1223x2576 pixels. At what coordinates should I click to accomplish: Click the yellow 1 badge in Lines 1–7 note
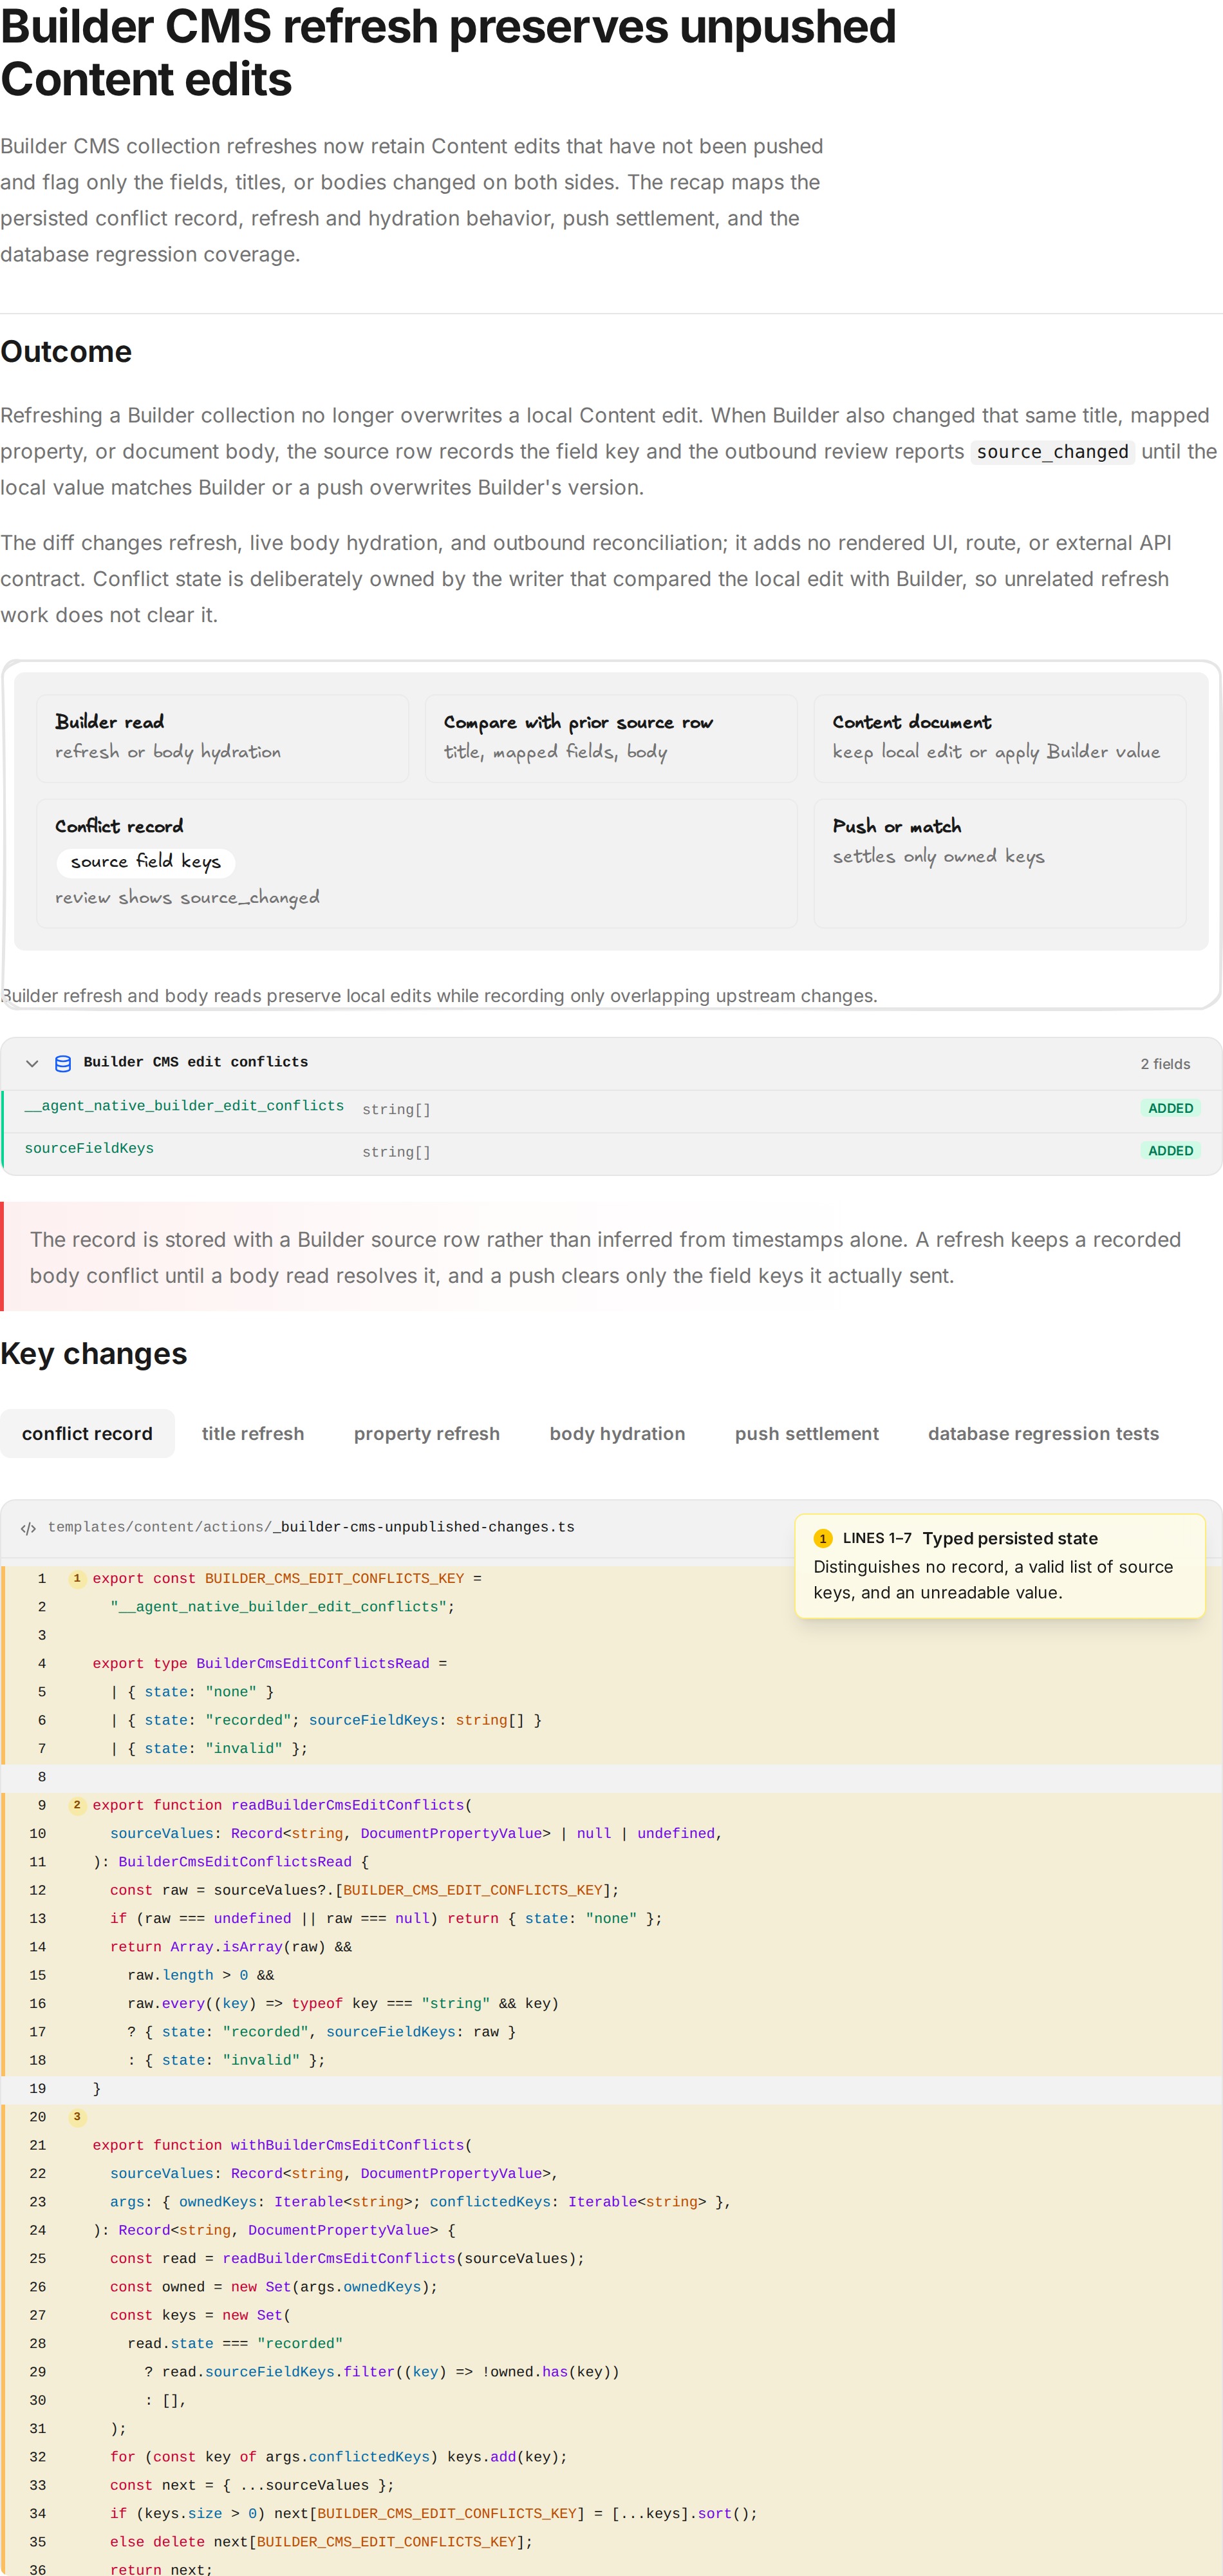[823, 1539]
